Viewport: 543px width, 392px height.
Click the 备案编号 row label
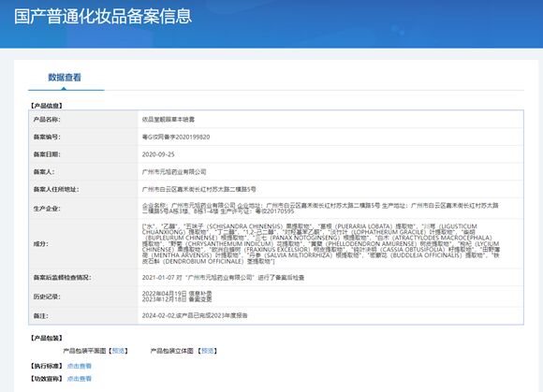click(47, 137)
